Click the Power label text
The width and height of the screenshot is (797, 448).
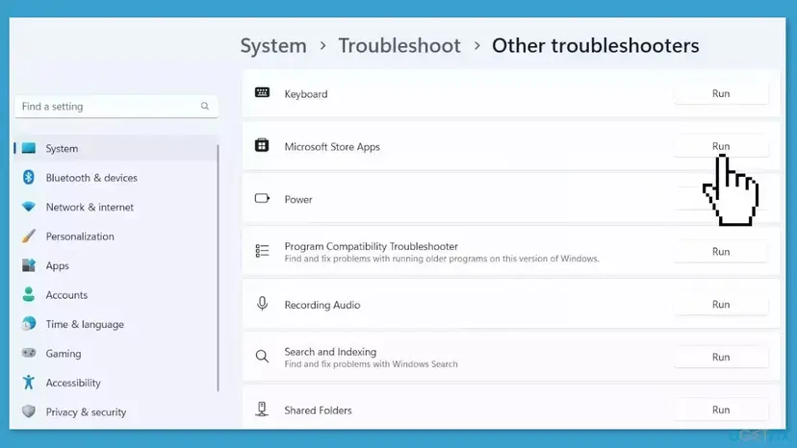[298, 200]
